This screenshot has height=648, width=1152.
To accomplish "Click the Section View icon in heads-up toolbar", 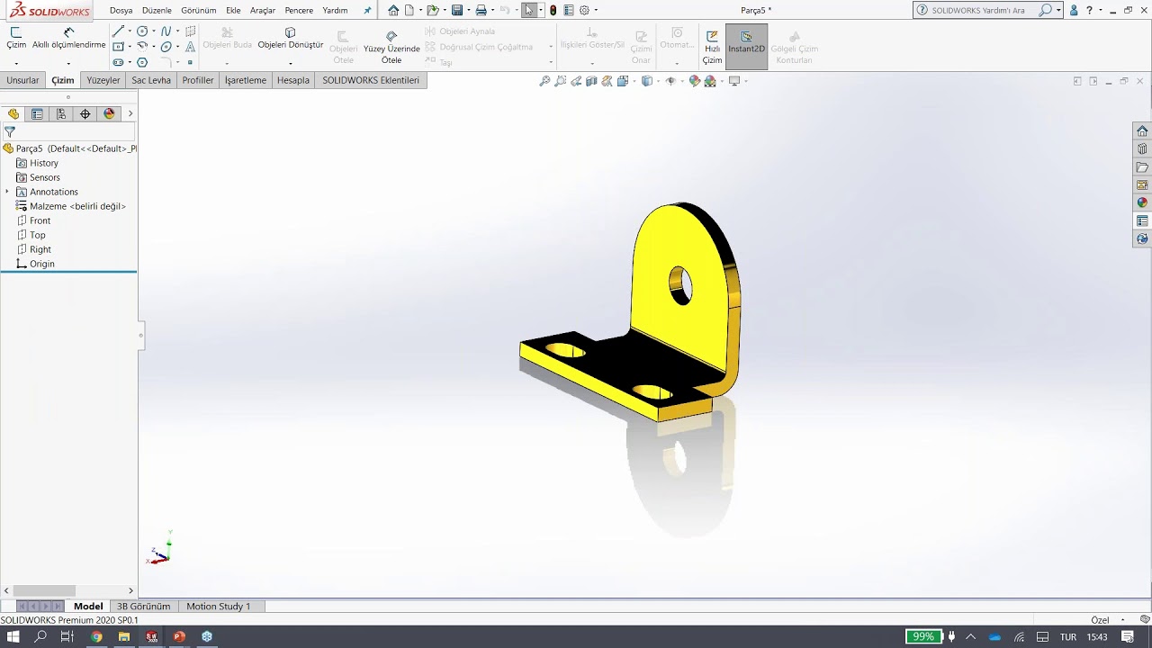I will click(591, 81).
